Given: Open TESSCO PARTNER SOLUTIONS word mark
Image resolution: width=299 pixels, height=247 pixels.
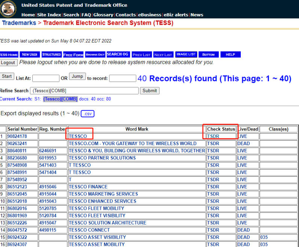Looking at the screenshot, I should point(102,158).
